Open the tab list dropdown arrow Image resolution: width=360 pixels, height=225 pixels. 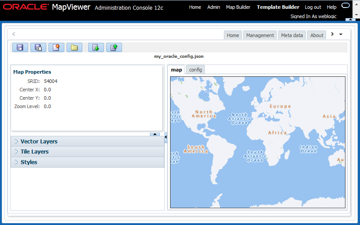pos(341,34)
